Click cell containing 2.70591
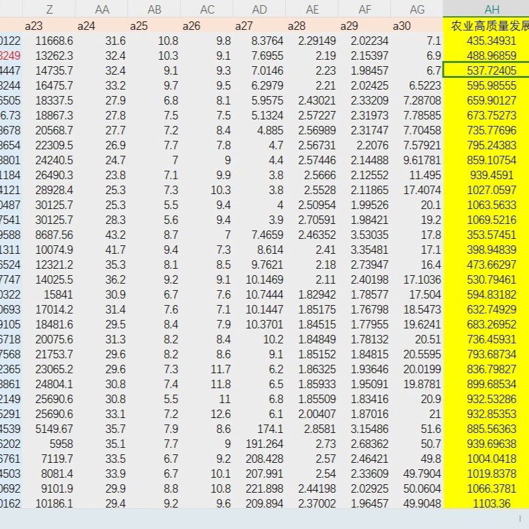The width and height of the screenshot is (529, 529). tap(312, 220)
